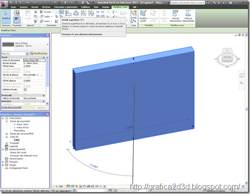Click the visual style icon in view control bar
Screen dimensions: 250x194
tap(72, 186)
